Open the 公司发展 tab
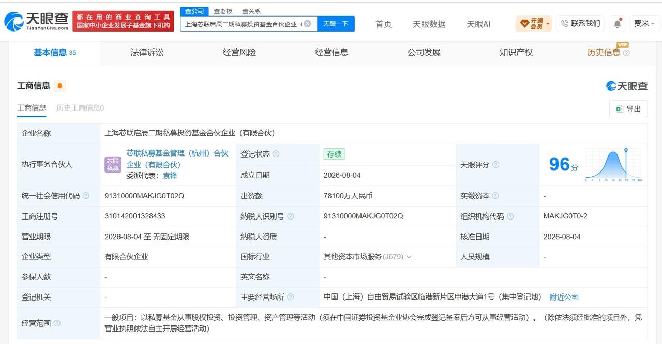This screenshot has width=662, height=344. (x=424, y=52)
